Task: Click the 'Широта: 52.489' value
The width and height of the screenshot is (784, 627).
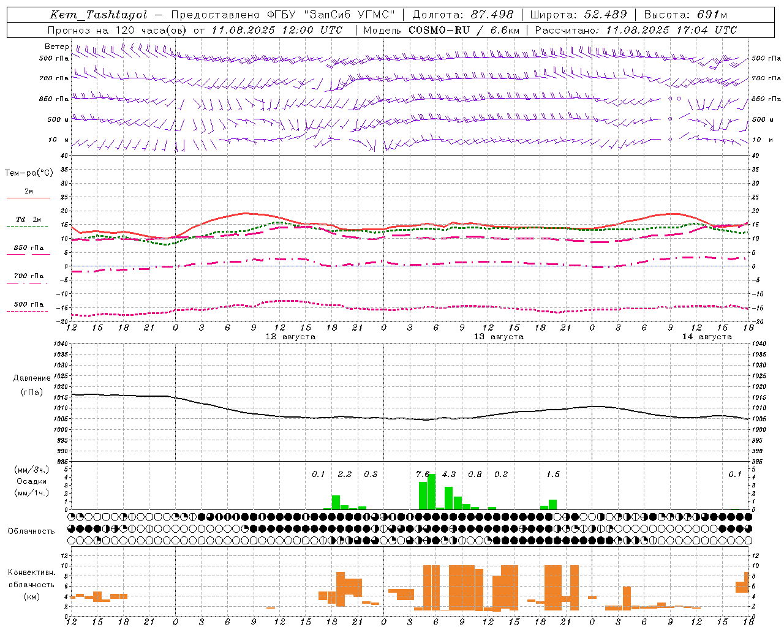Action: click(x=578, y=15)
